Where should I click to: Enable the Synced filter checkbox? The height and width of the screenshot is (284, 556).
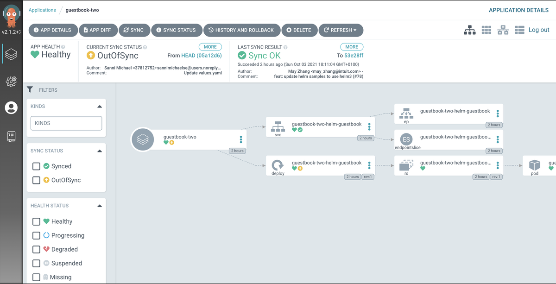(x=36, y=166)
